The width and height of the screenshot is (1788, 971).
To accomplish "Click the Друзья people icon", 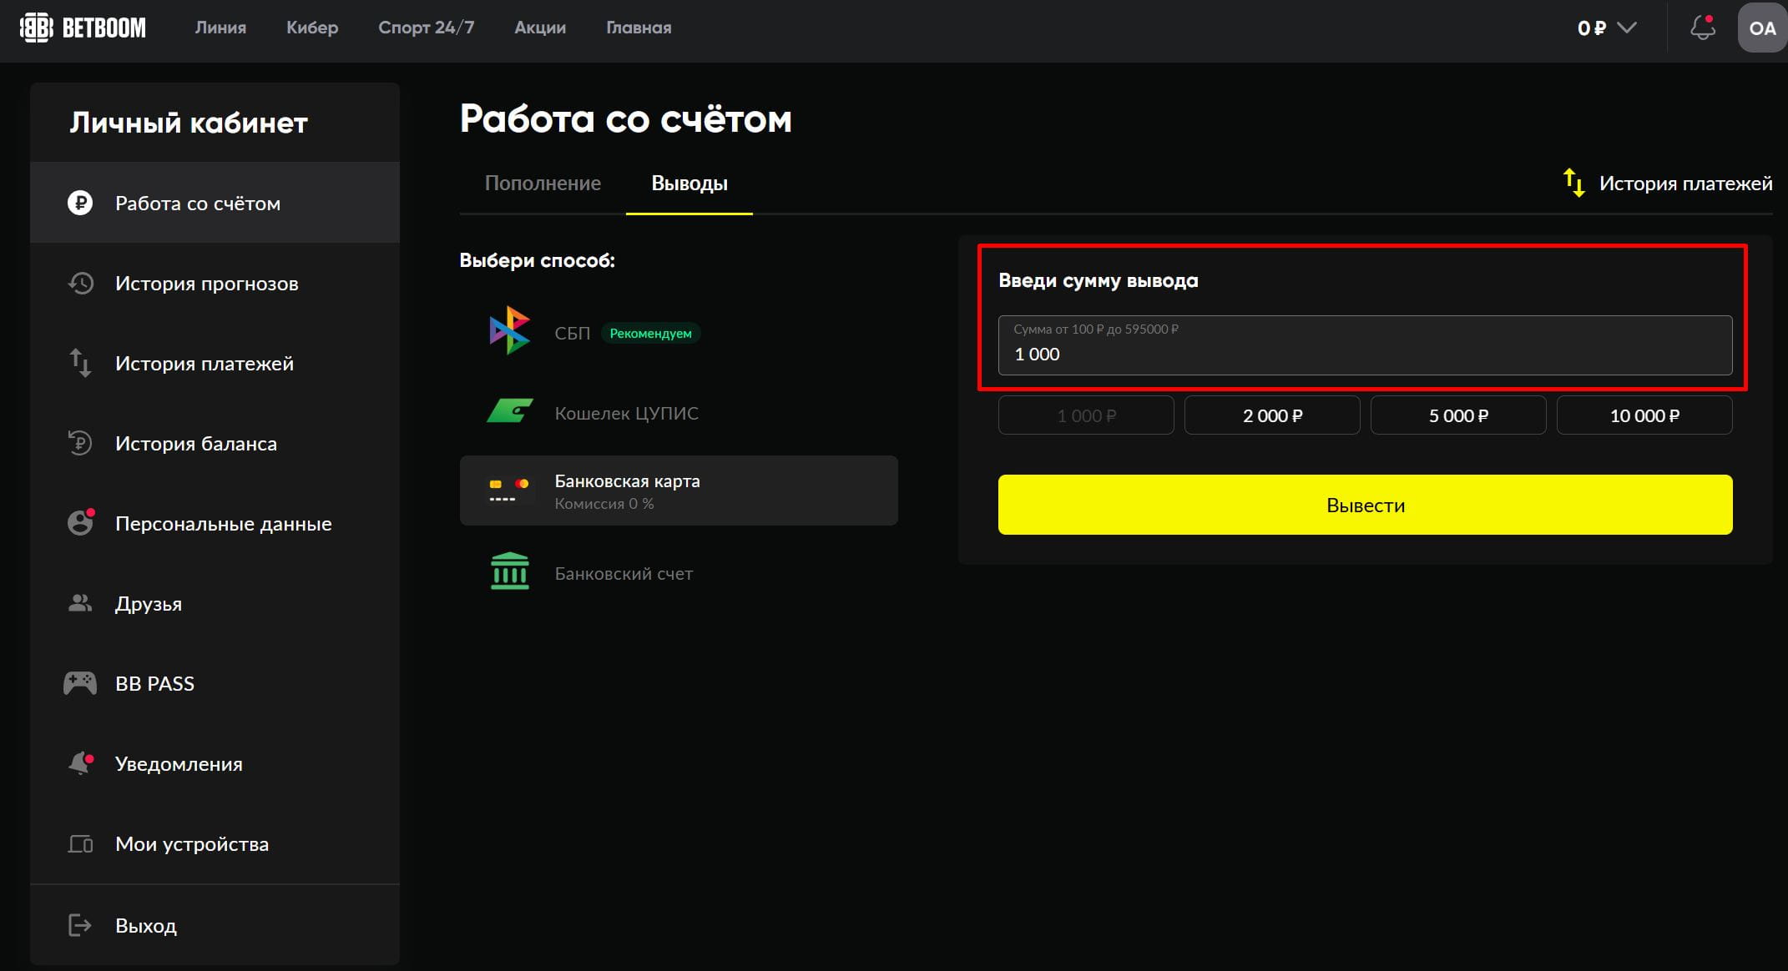I will 80,602.
